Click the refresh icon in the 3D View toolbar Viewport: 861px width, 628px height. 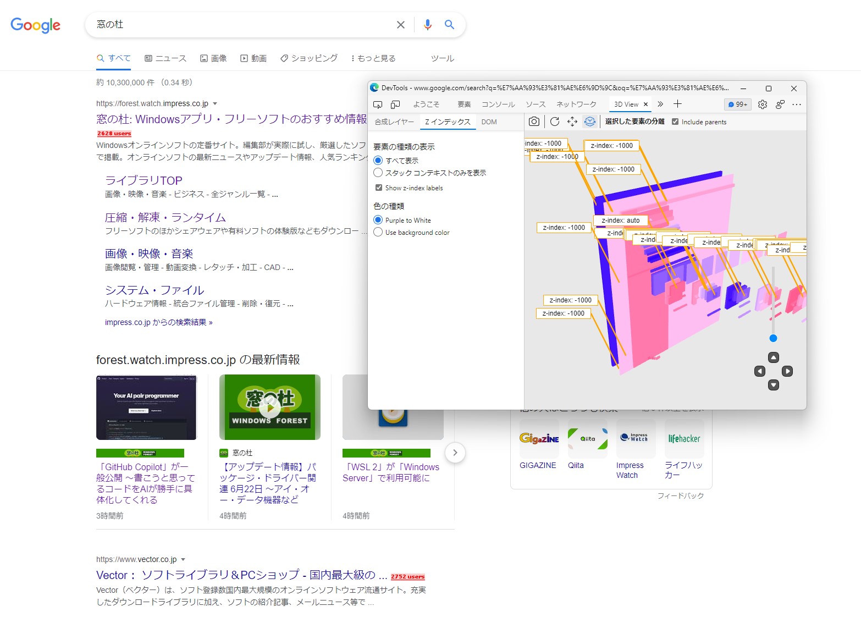click(554, 122)
